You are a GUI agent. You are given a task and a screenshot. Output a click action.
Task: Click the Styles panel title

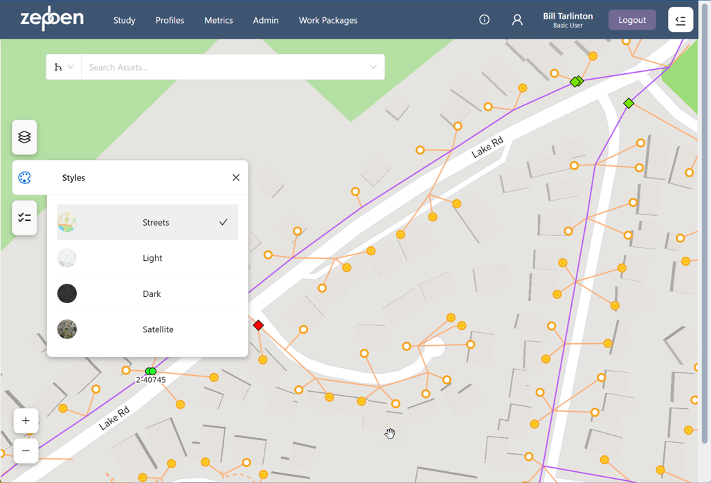click(73, 178)
